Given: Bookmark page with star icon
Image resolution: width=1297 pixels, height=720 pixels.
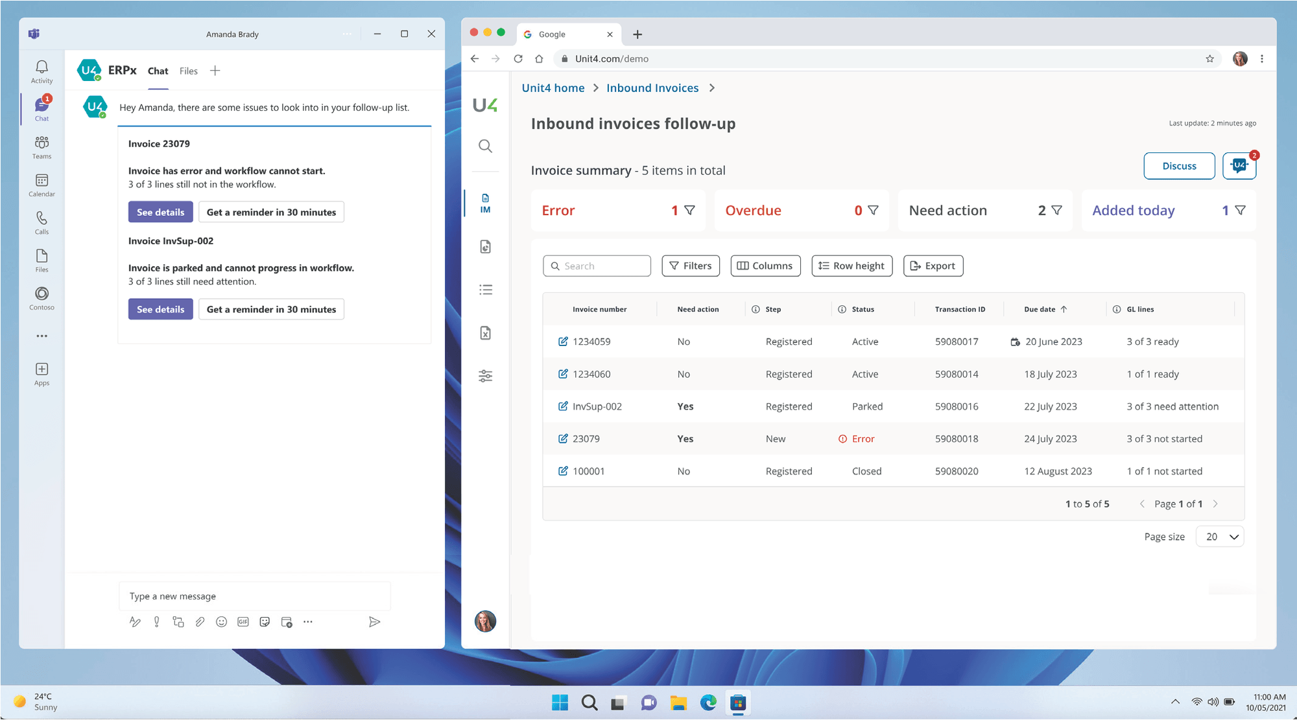Looking at the screenshot, I should [1209, 58].
